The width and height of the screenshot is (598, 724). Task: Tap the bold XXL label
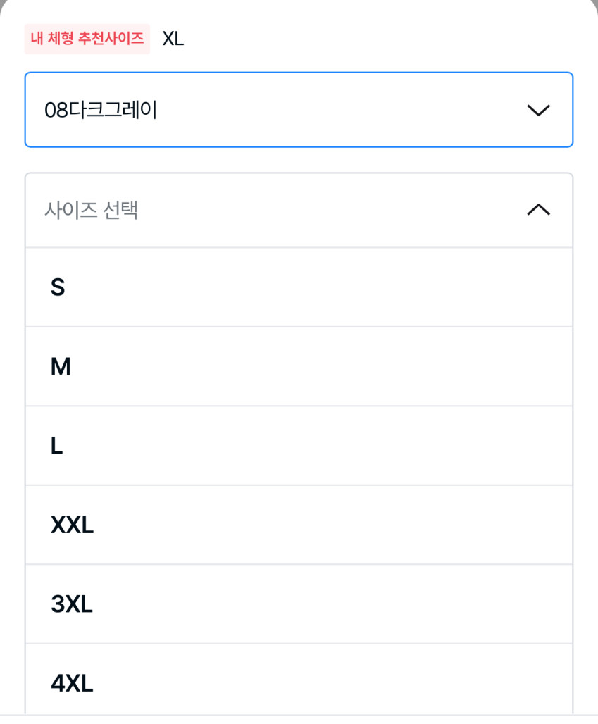[72, 525]
